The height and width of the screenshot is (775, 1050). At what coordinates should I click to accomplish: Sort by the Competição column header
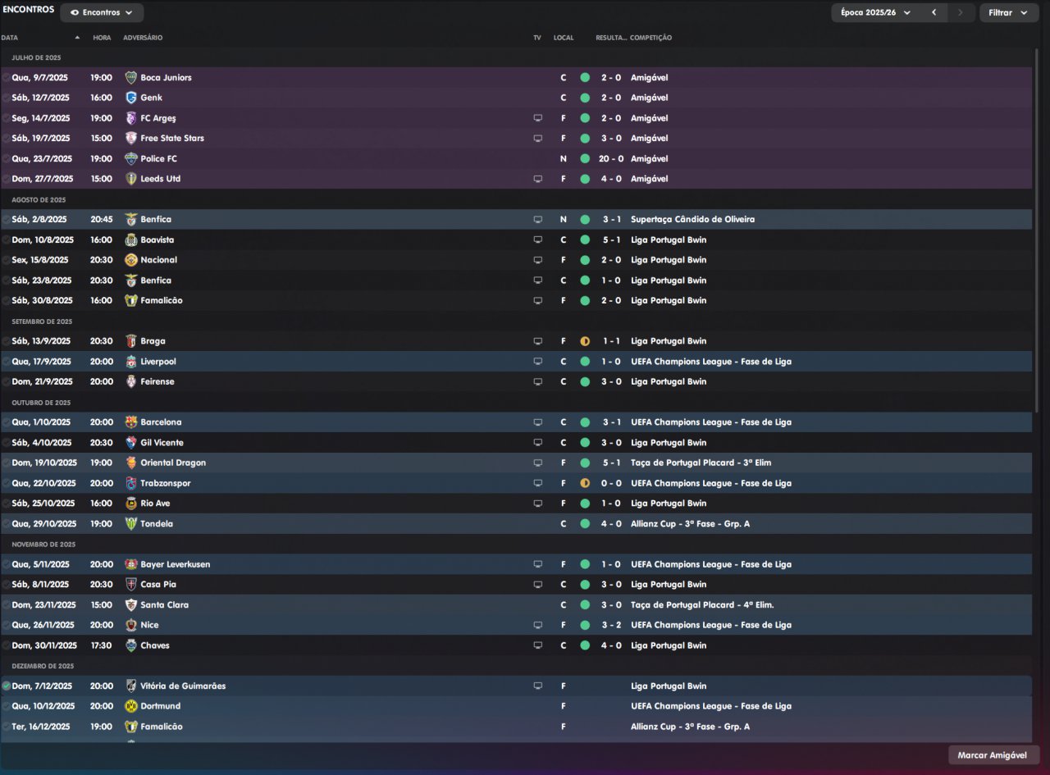point(651,38)
